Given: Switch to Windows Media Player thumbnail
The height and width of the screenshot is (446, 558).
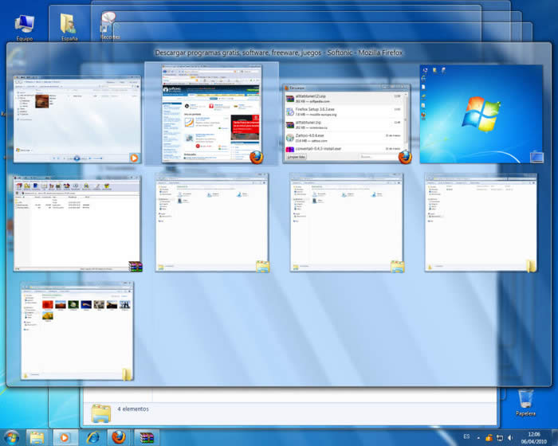Looking at the screenshot, I should pos(75,115).
